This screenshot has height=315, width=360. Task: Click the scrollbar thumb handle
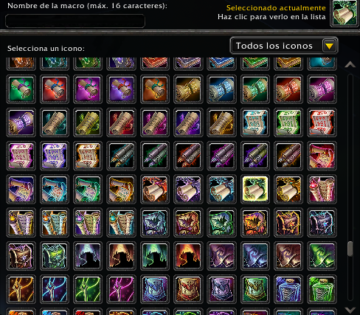350,249
